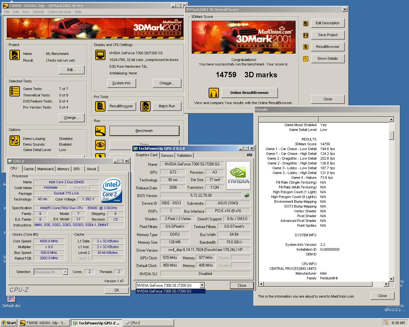Open the Help menu in 3DMark
The height and width of the screenshot is (327, 409).
point(78,12)
